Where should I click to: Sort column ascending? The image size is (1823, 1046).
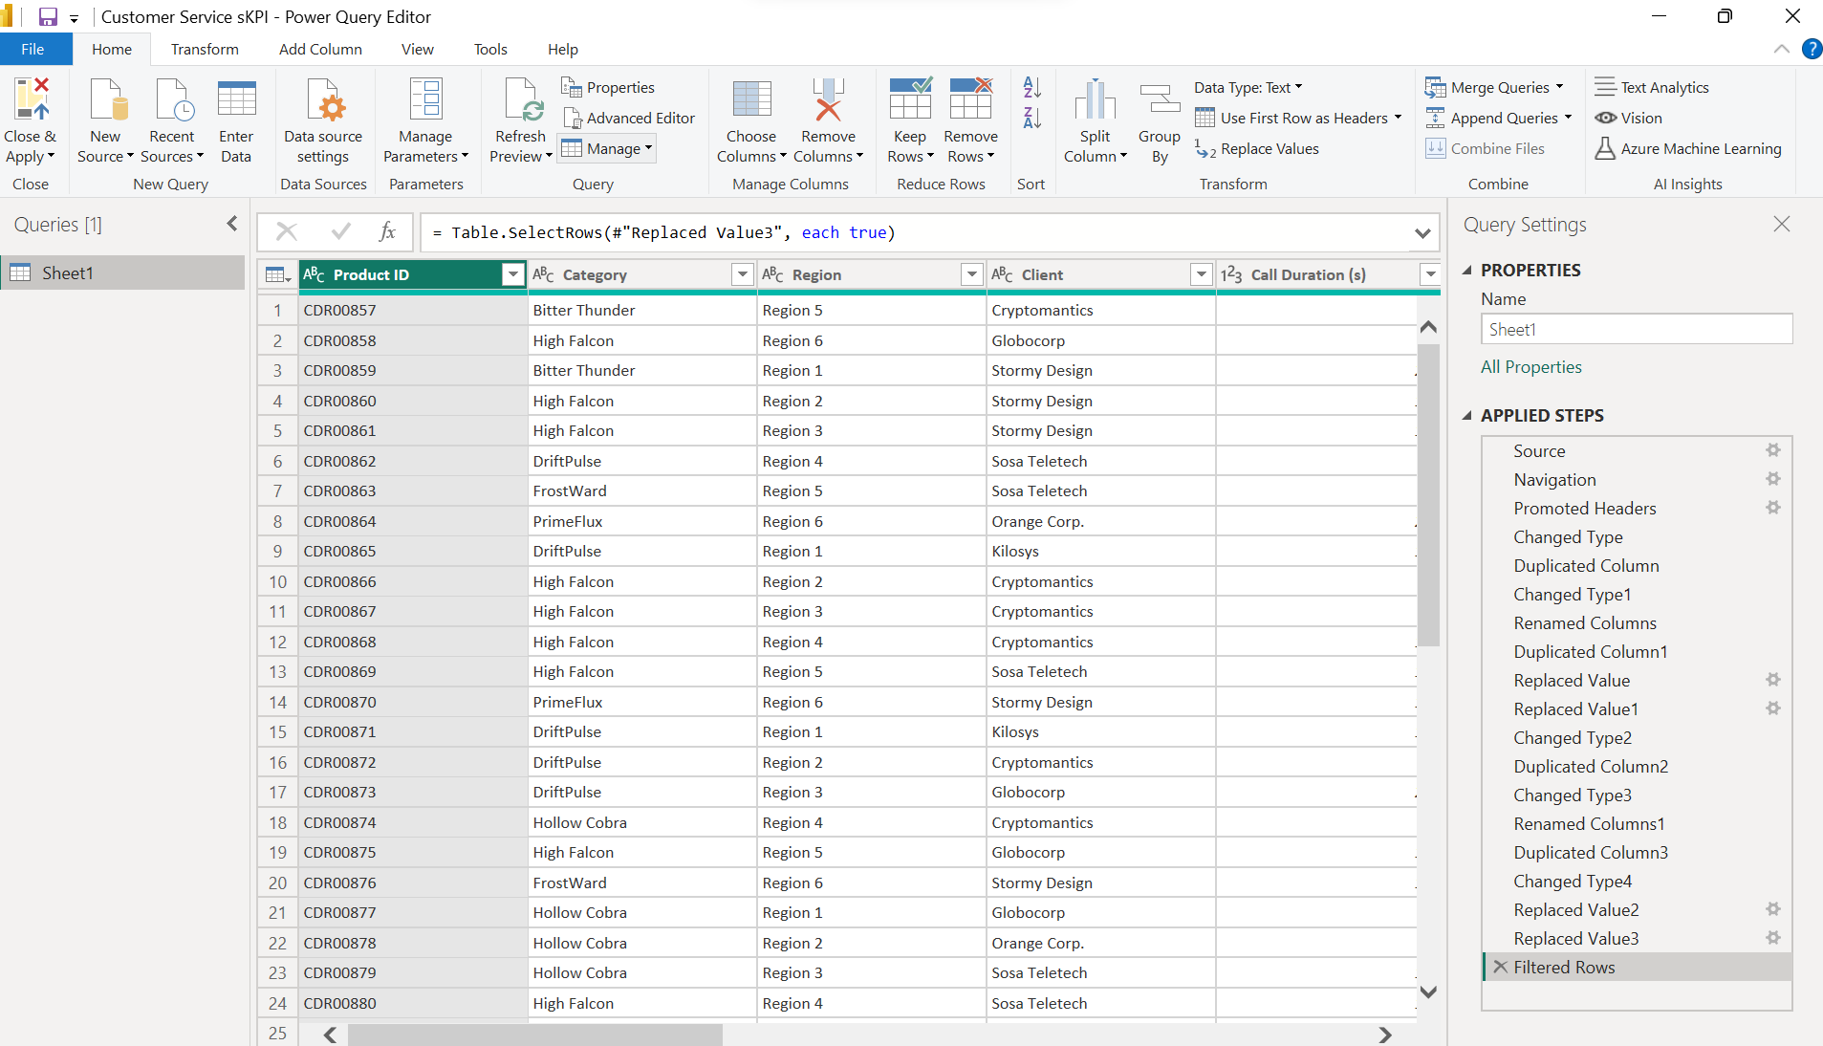tap(1031, 88)
